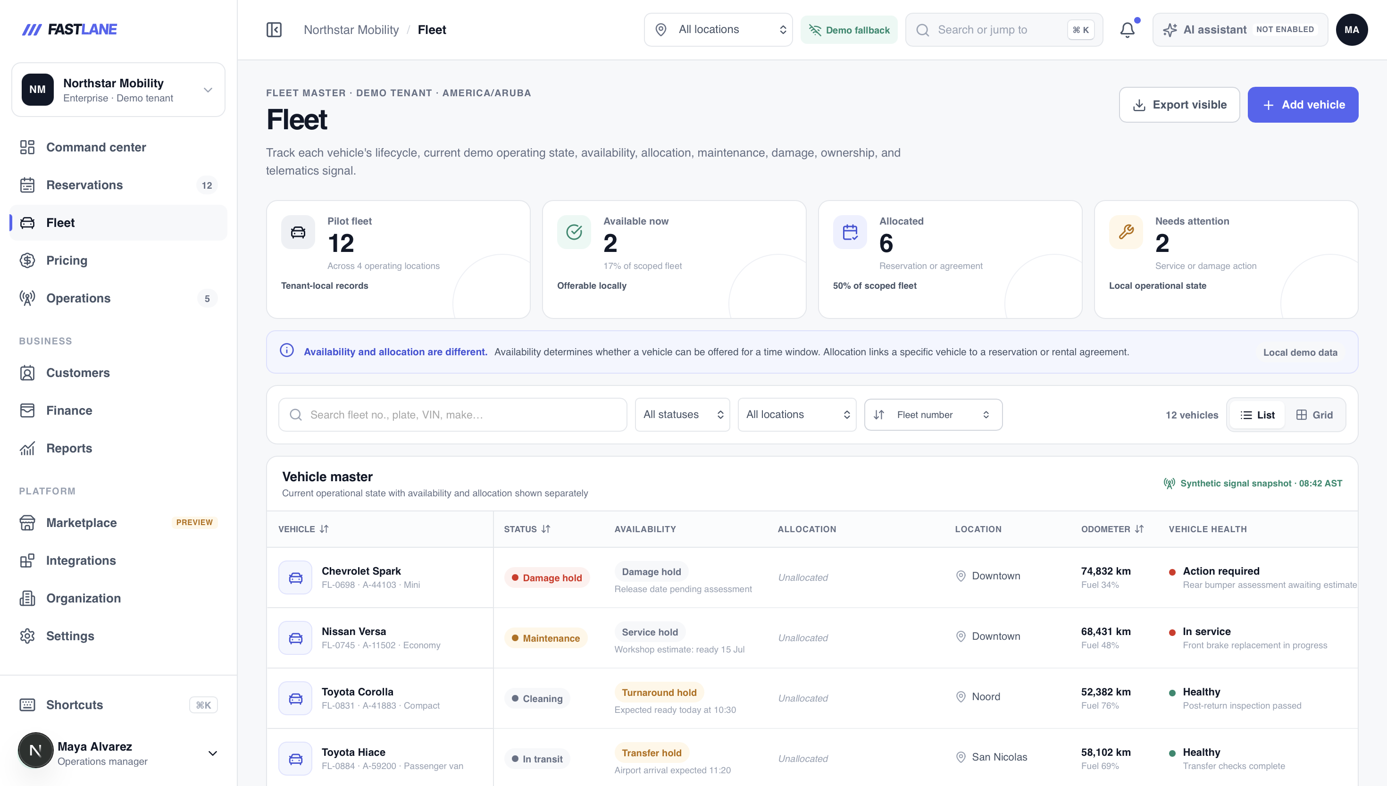Click the AI assistant sparkle icon
This screenshot has width=1387, height=786.
point(1170,30)
